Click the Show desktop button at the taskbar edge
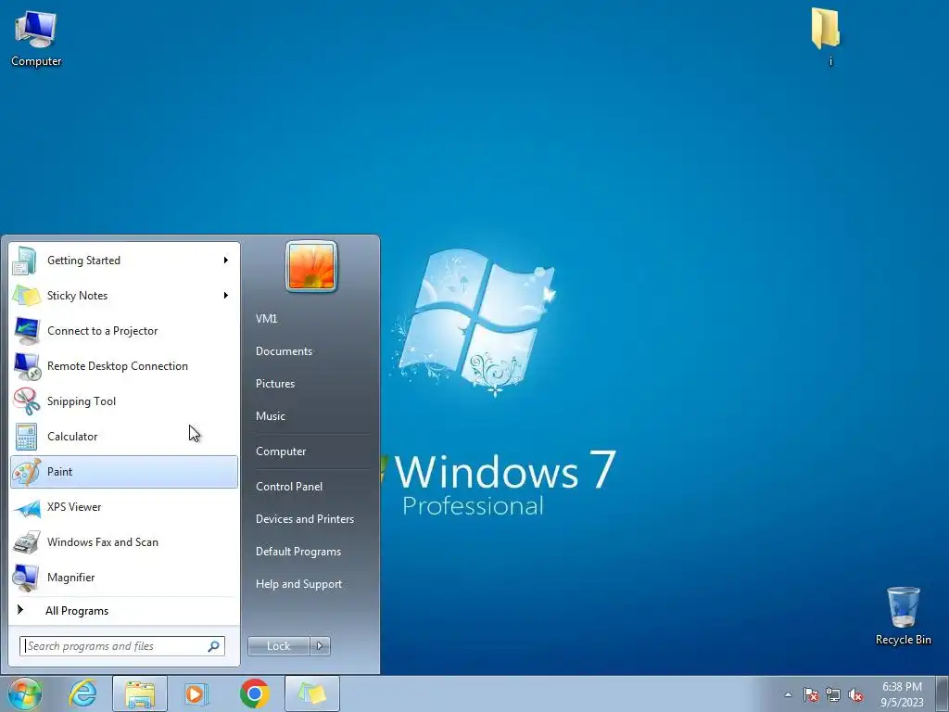 [x=942, y=693]
